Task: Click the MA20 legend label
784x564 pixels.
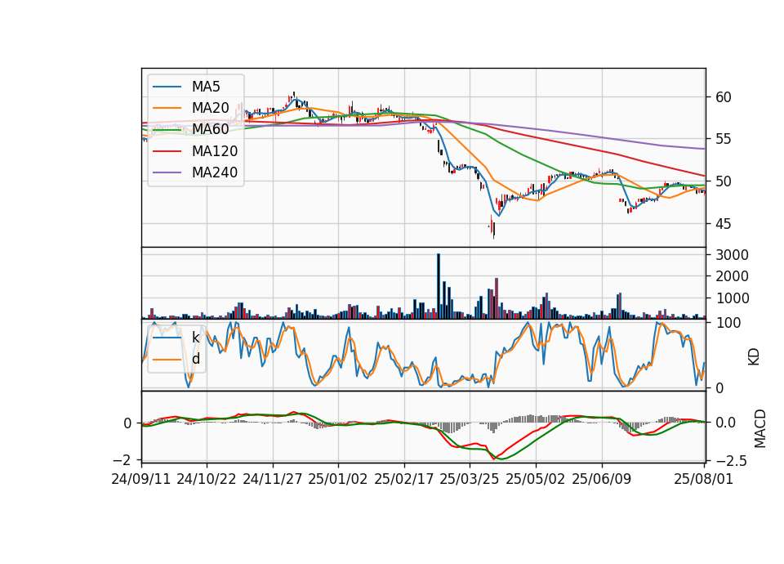Action: click(211, 108)
